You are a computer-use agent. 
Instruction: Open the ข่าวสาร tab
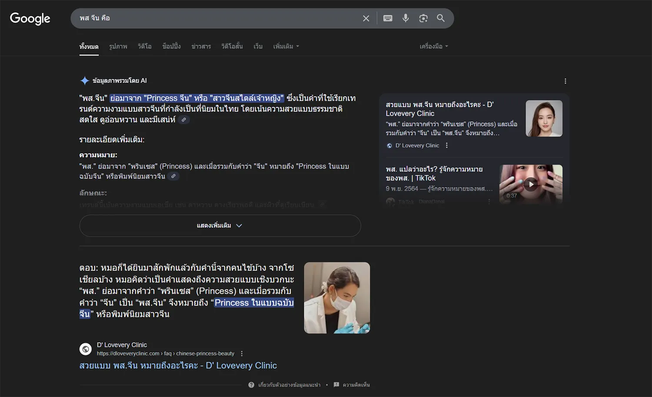(201, 47)
